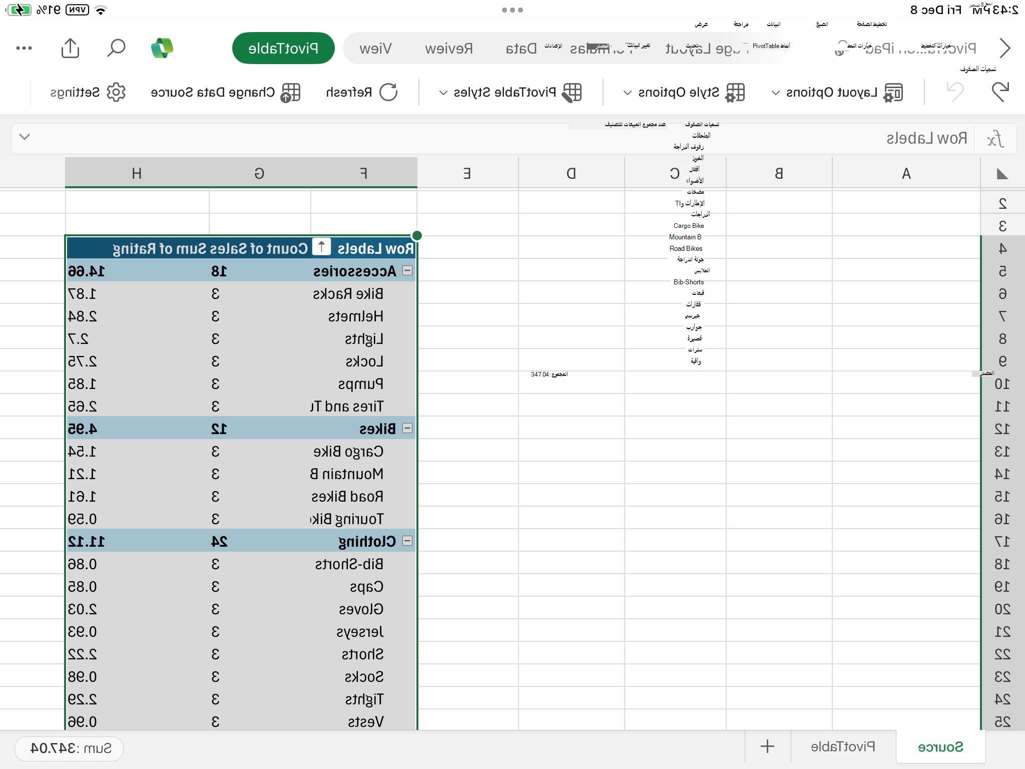Open the PivotTable Styles dropdown arrow
This screenshot has height=769, width=1025.
pos(443,93)
